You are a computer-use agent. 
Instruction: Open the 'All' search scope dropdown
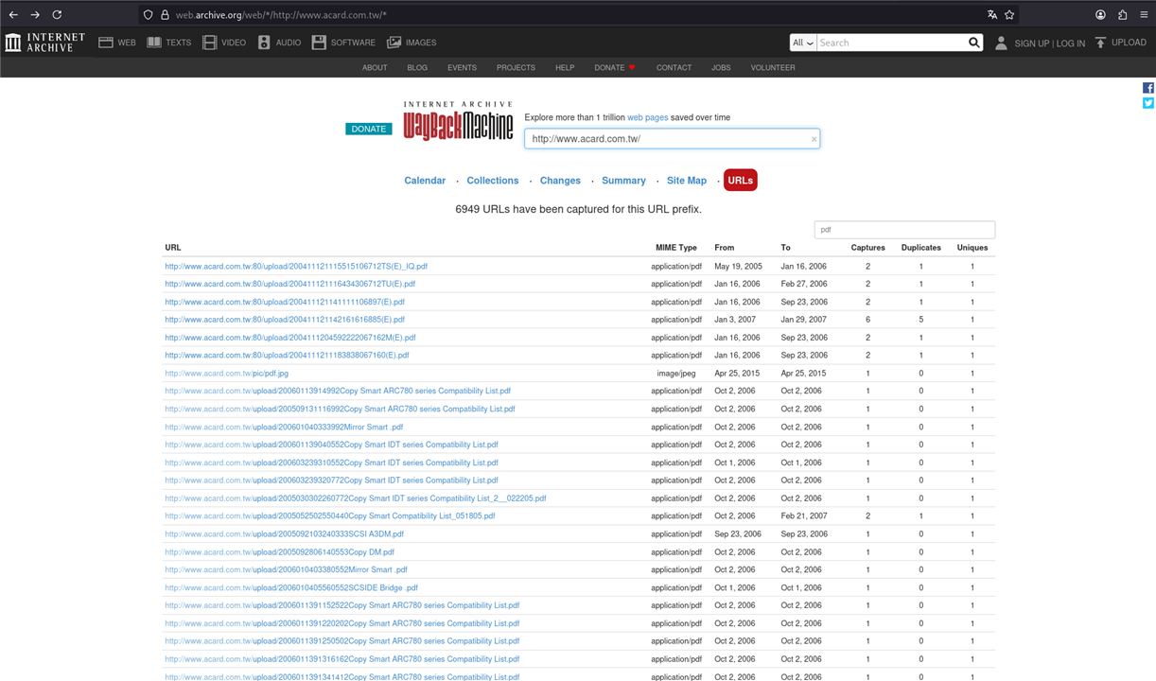tap(803, 43)
